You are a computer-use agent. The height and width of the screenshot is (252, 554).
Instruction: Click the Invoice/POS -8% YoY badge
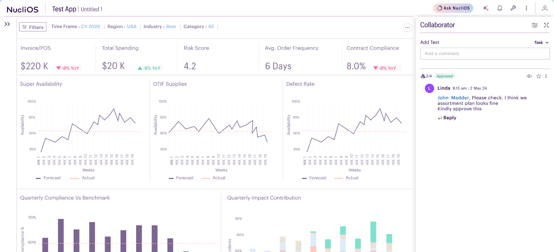[69, 68]
